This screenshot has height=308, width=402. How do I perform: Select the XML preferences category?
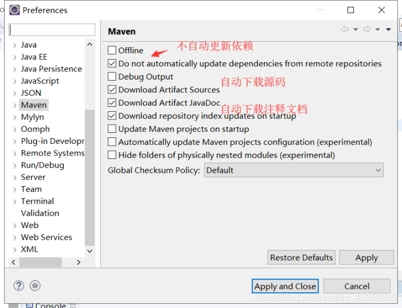click(30, 249)
